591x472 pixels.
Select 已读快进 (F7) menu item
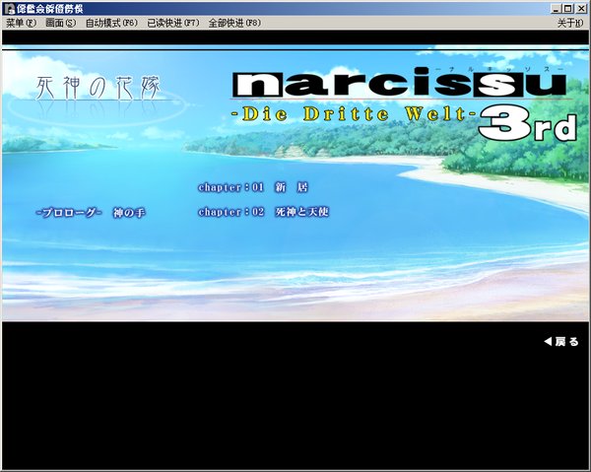(x=173, y=23)
